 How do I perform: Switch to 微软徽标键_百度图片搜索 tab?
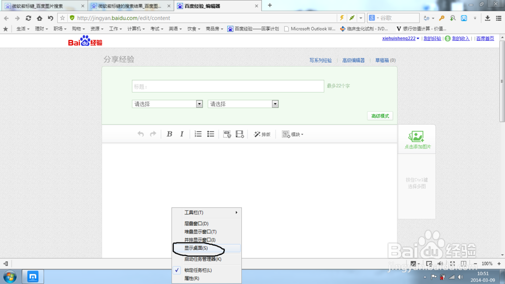click(x=44, y=6)
